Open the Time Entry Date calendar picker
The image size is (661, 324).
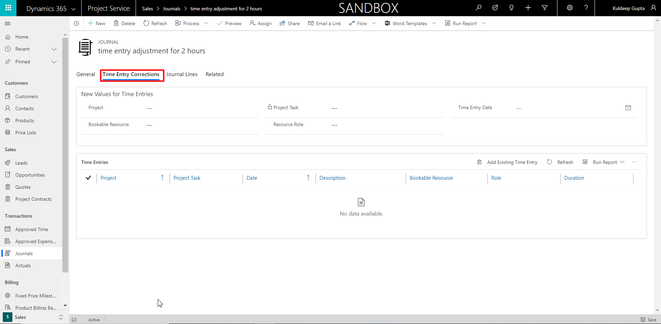click(x=628, y=108)
